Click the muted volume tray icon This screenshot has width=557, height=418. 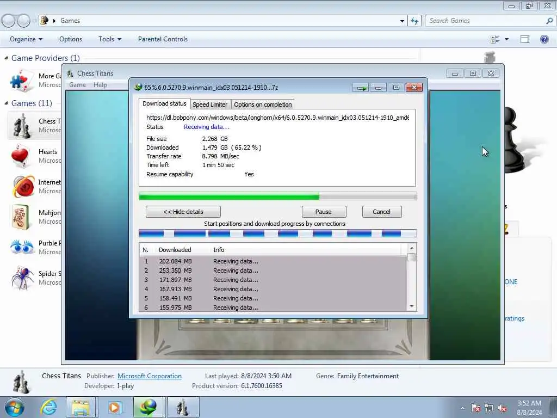point(502,408)
